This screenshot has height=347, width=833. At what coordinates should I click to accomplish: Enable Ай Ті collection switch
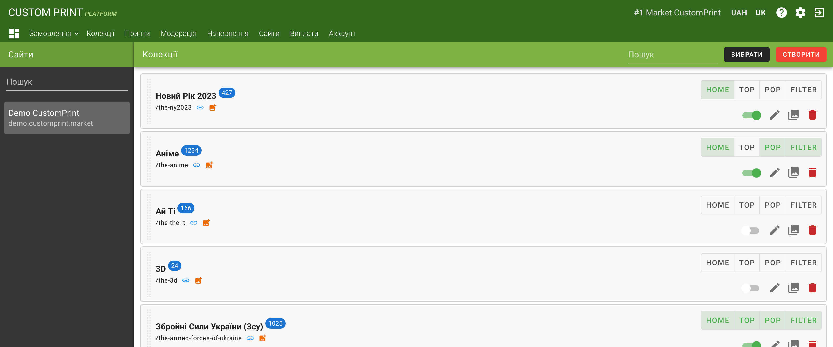pos(750,231)
